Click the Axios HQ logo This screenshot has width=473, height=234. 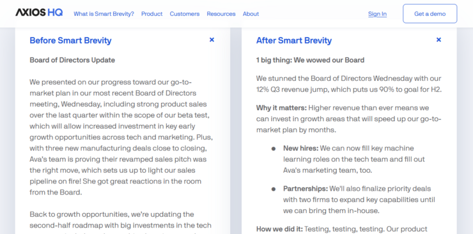coord(39,13)
